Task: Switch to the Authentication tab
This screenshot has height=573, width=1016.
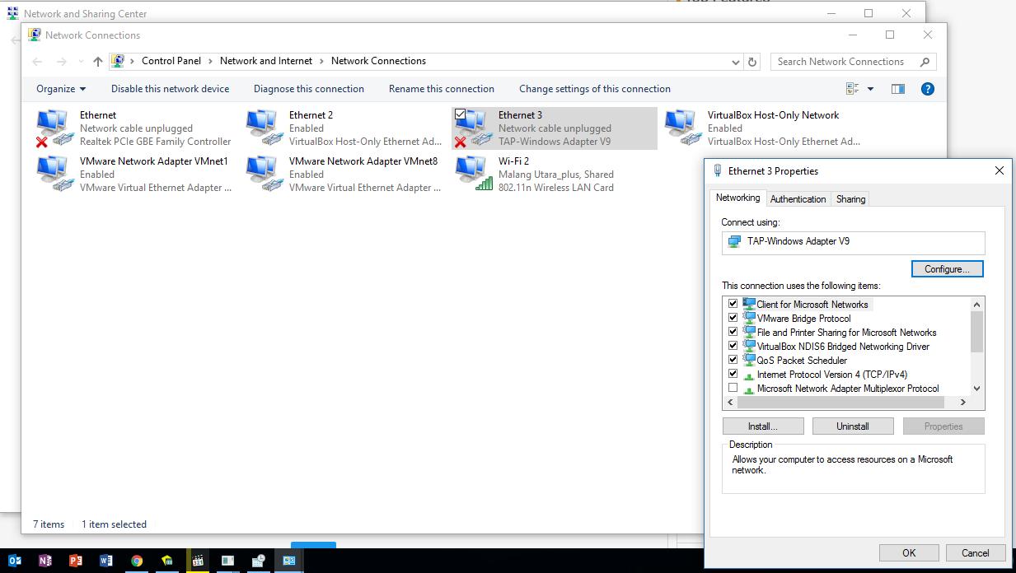Action: (798, 199)
